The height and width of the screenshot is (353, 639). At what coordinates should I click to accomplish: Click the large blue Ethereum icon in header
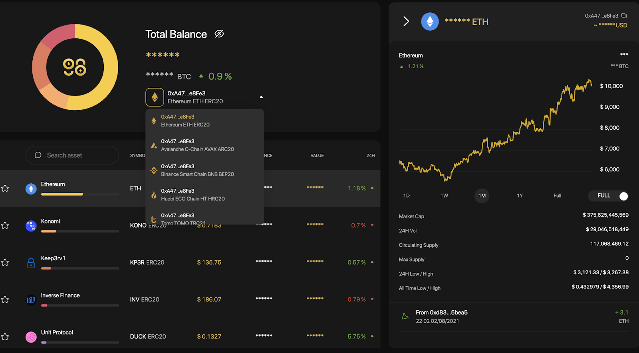click(x=430, y=22)
